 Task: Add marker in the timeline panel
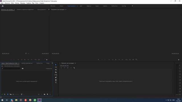(x=71, y=68)
